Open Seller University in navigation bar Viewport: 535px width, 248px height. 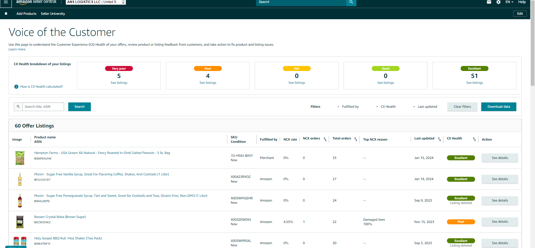click(x=53, y=14)
